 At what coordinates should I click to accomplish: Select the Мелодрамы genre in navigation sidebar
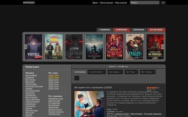tap(31, 97)
